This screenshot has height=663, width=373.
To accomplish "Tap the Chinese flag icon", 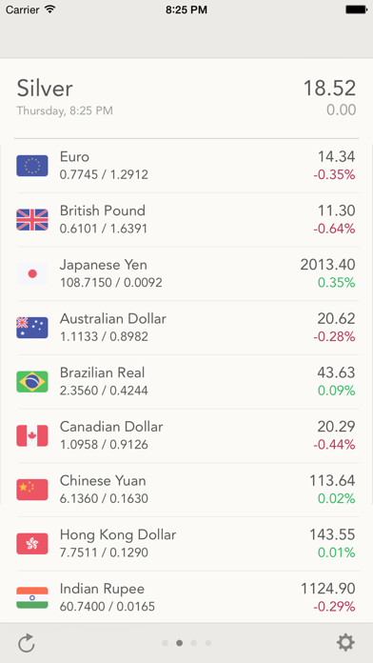I will tap(32, 490).
